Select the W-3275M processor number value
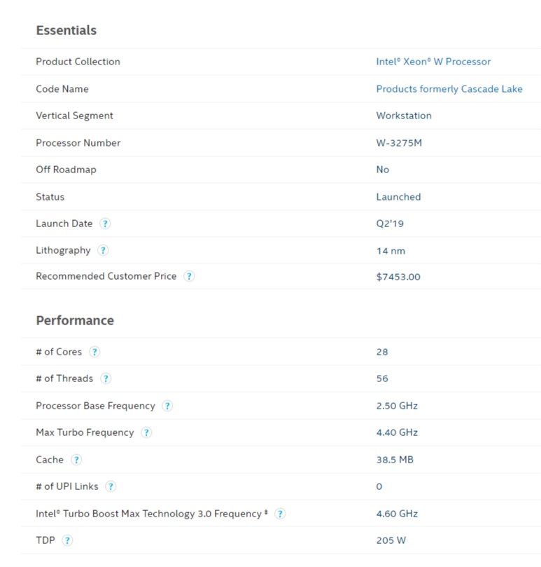541x567 pixels. point(399,143)
